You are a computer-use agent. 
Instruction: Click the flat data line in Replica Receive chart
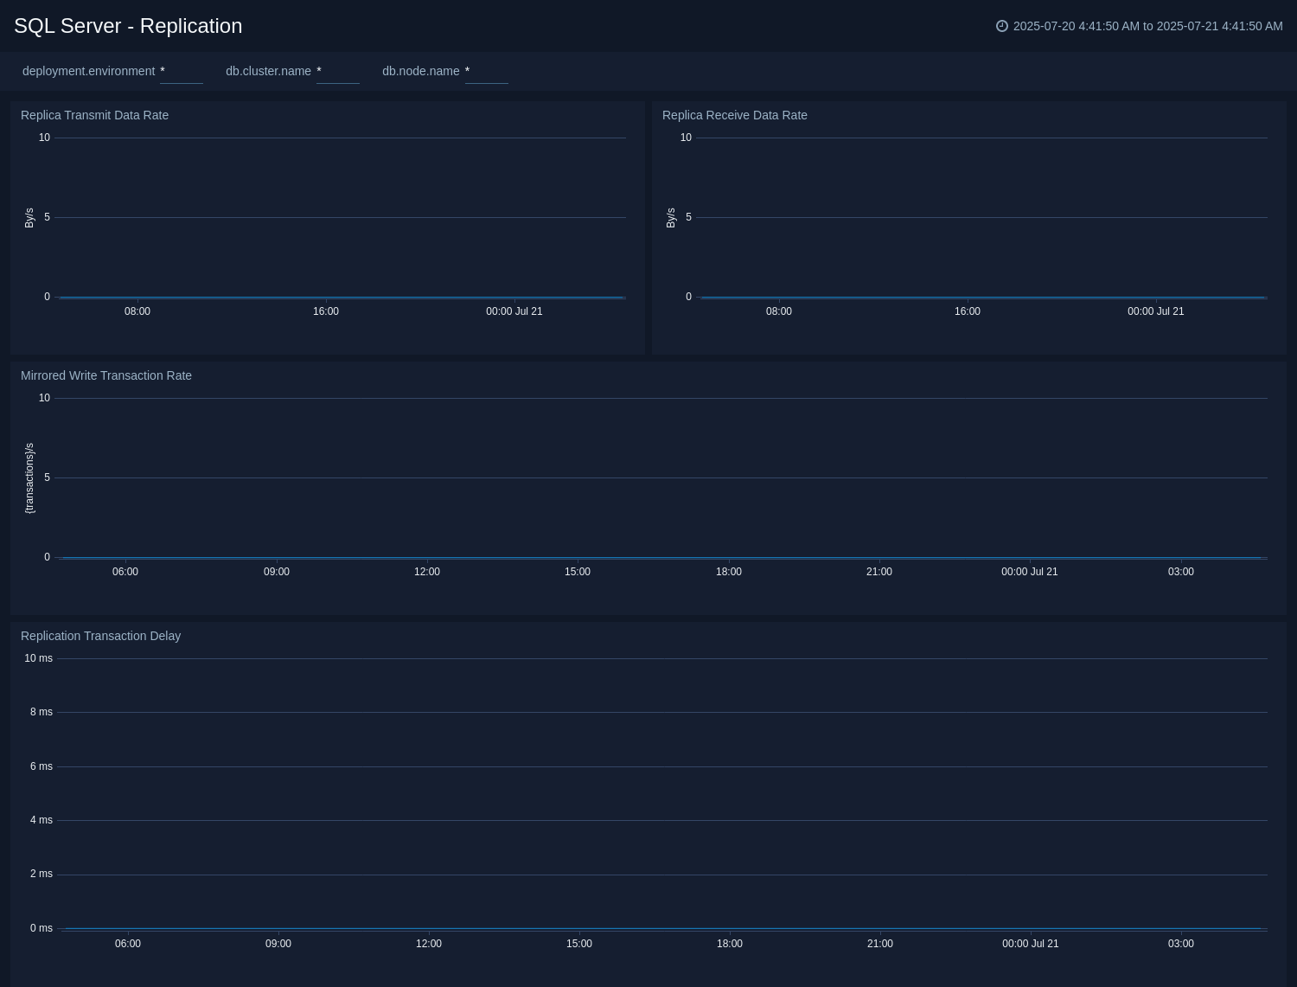983,298
